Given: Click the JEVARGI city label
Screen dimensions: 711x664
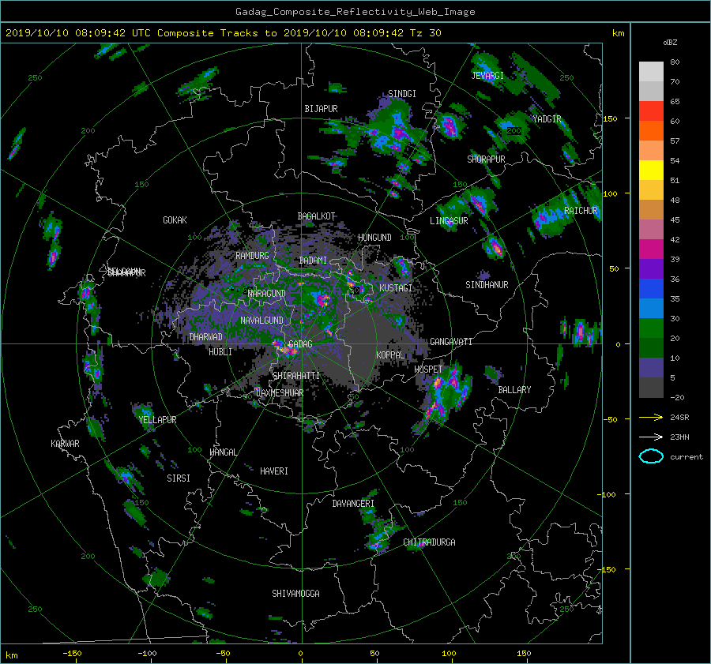Looking at the screenshot, I should [487, 76].
